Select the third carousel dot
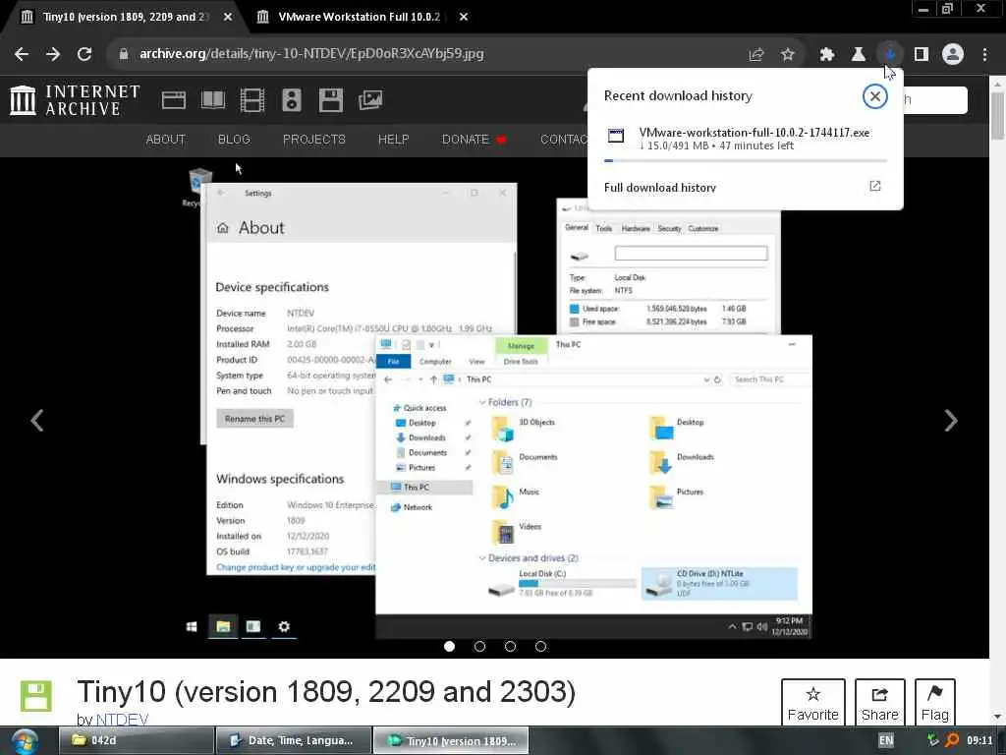Viewport: 1006px width, 755px height. point(510,646)
